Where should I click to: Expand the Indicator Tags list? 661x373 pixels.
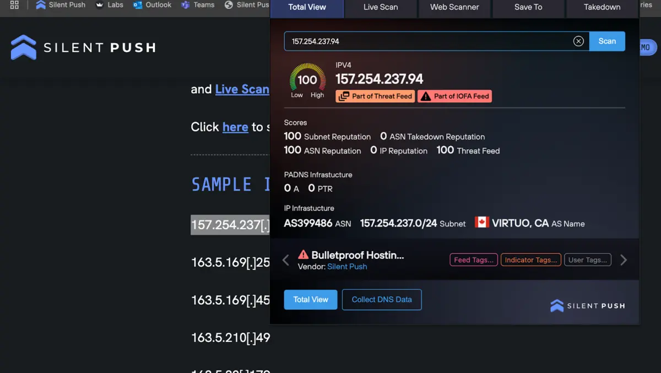click(530, 260)
